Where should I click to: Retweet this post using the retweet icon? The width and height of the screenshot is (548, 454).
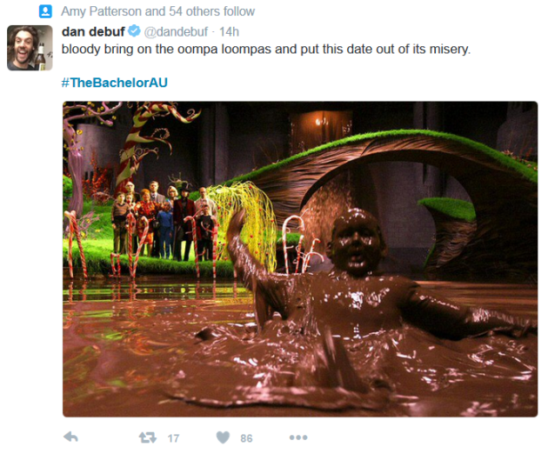tap(148, 437)
